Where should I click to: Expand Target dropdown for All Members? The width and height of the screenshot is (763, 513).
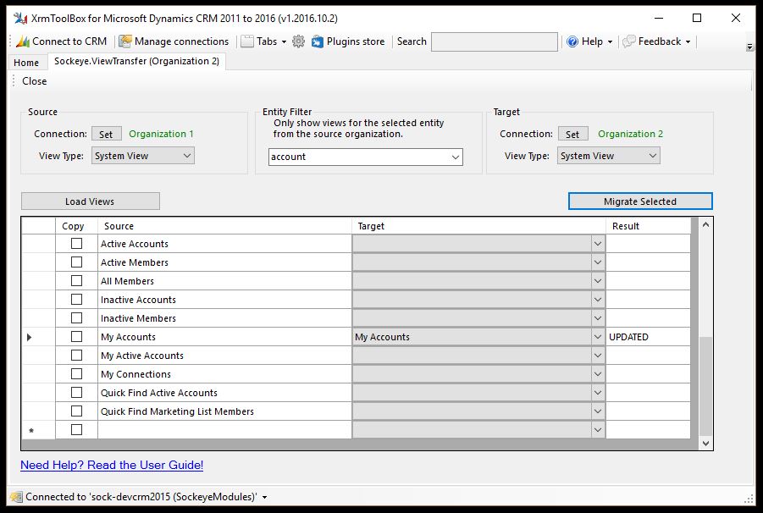(x=598, y=280)
